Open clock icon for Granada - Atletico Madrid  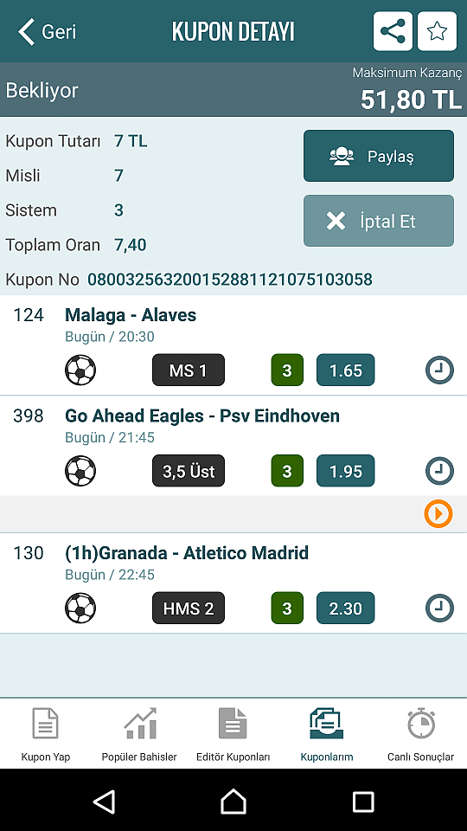coord(439,608)
